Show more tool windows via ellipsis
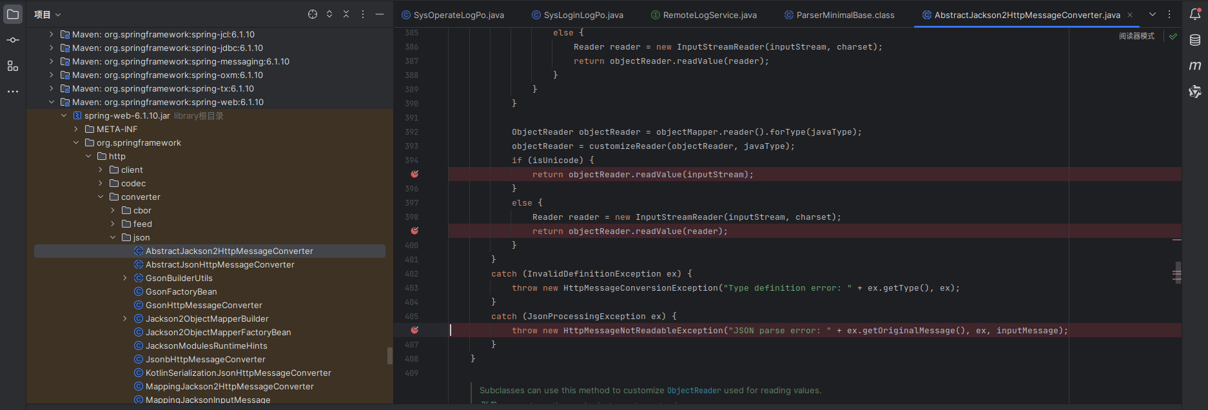1208x410 pixels. click(13, 92)
